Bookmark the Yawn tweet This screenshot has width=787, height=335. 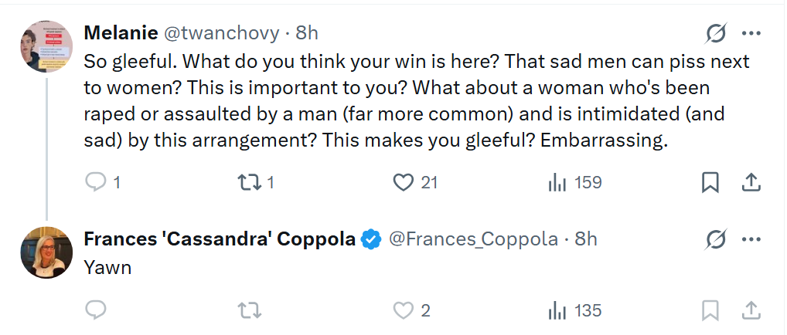coord(710,310)
